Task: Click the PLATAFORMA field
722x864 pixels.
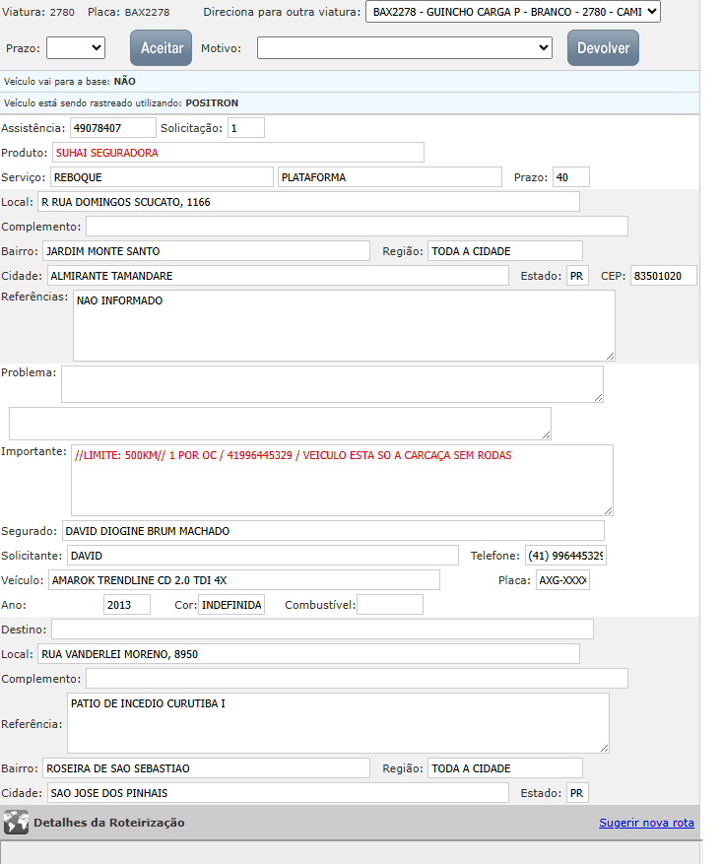Action: coord(390,177)
